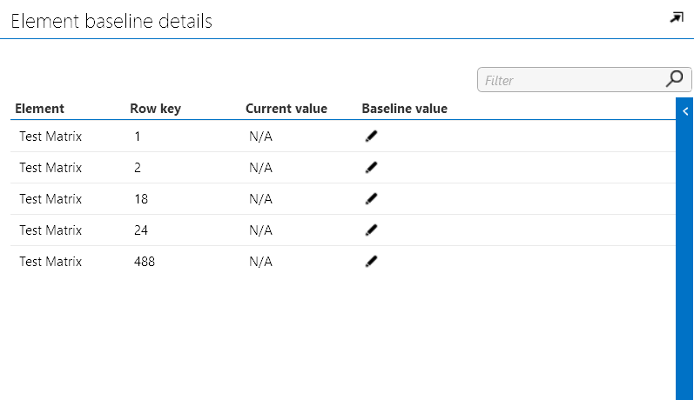The height and width of the screenshot is (400, 694).
Task: Select the Test Matrix row with key 1
Action: click(x=51, y=136)
